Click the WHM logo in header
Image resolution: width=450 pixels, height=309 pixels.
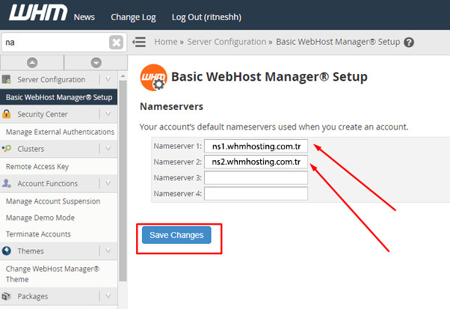(38, 13)
